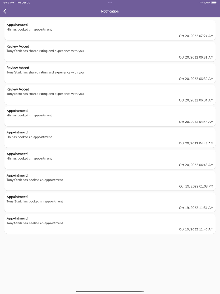The image size is (220, 294).
Task: Open Tony Stark's 01:08 PM appointment notification
Action: [x=110, y=181]
